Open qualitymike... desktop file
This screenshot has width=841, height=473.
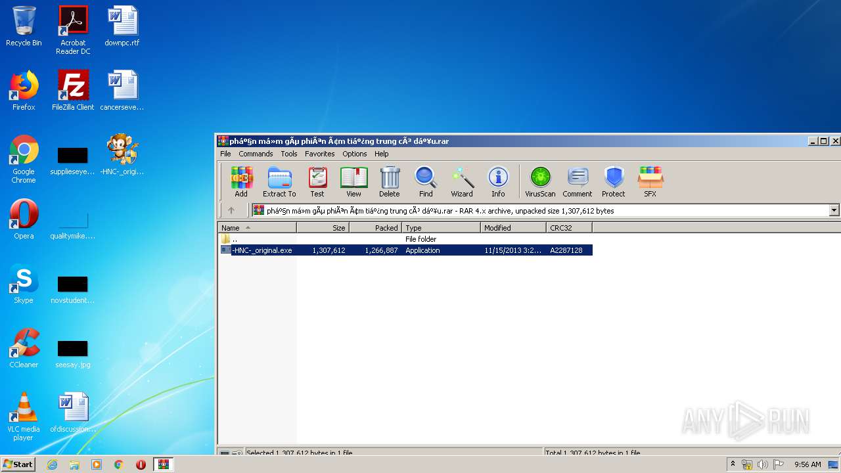click(73, 225)
